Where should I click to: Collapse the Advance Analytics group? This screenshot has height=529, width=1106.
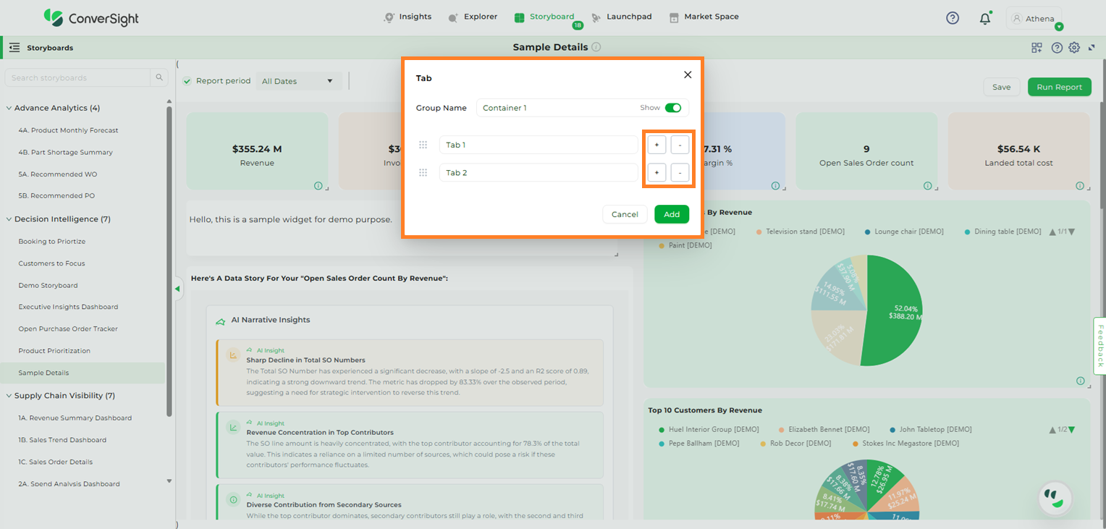9,108
